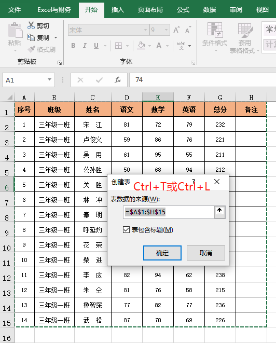Open the font group dialog launcher
Viewport: 276px width, 343px height.
(x=193, y=63)
